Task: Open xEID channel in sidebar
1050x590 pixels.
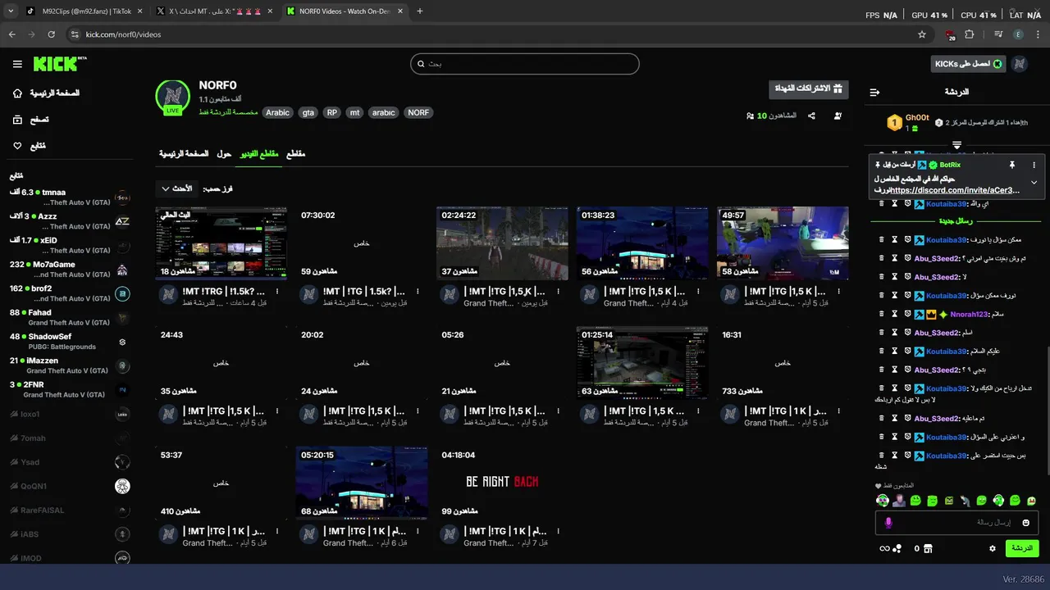Action: (70, 245)
